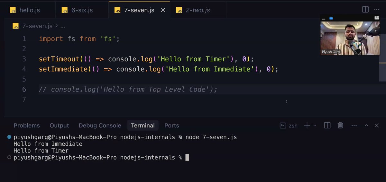Click the JS icon on 2-two.js tab
The height and width of the screenshot is (182, 386).
pos(179,10)
